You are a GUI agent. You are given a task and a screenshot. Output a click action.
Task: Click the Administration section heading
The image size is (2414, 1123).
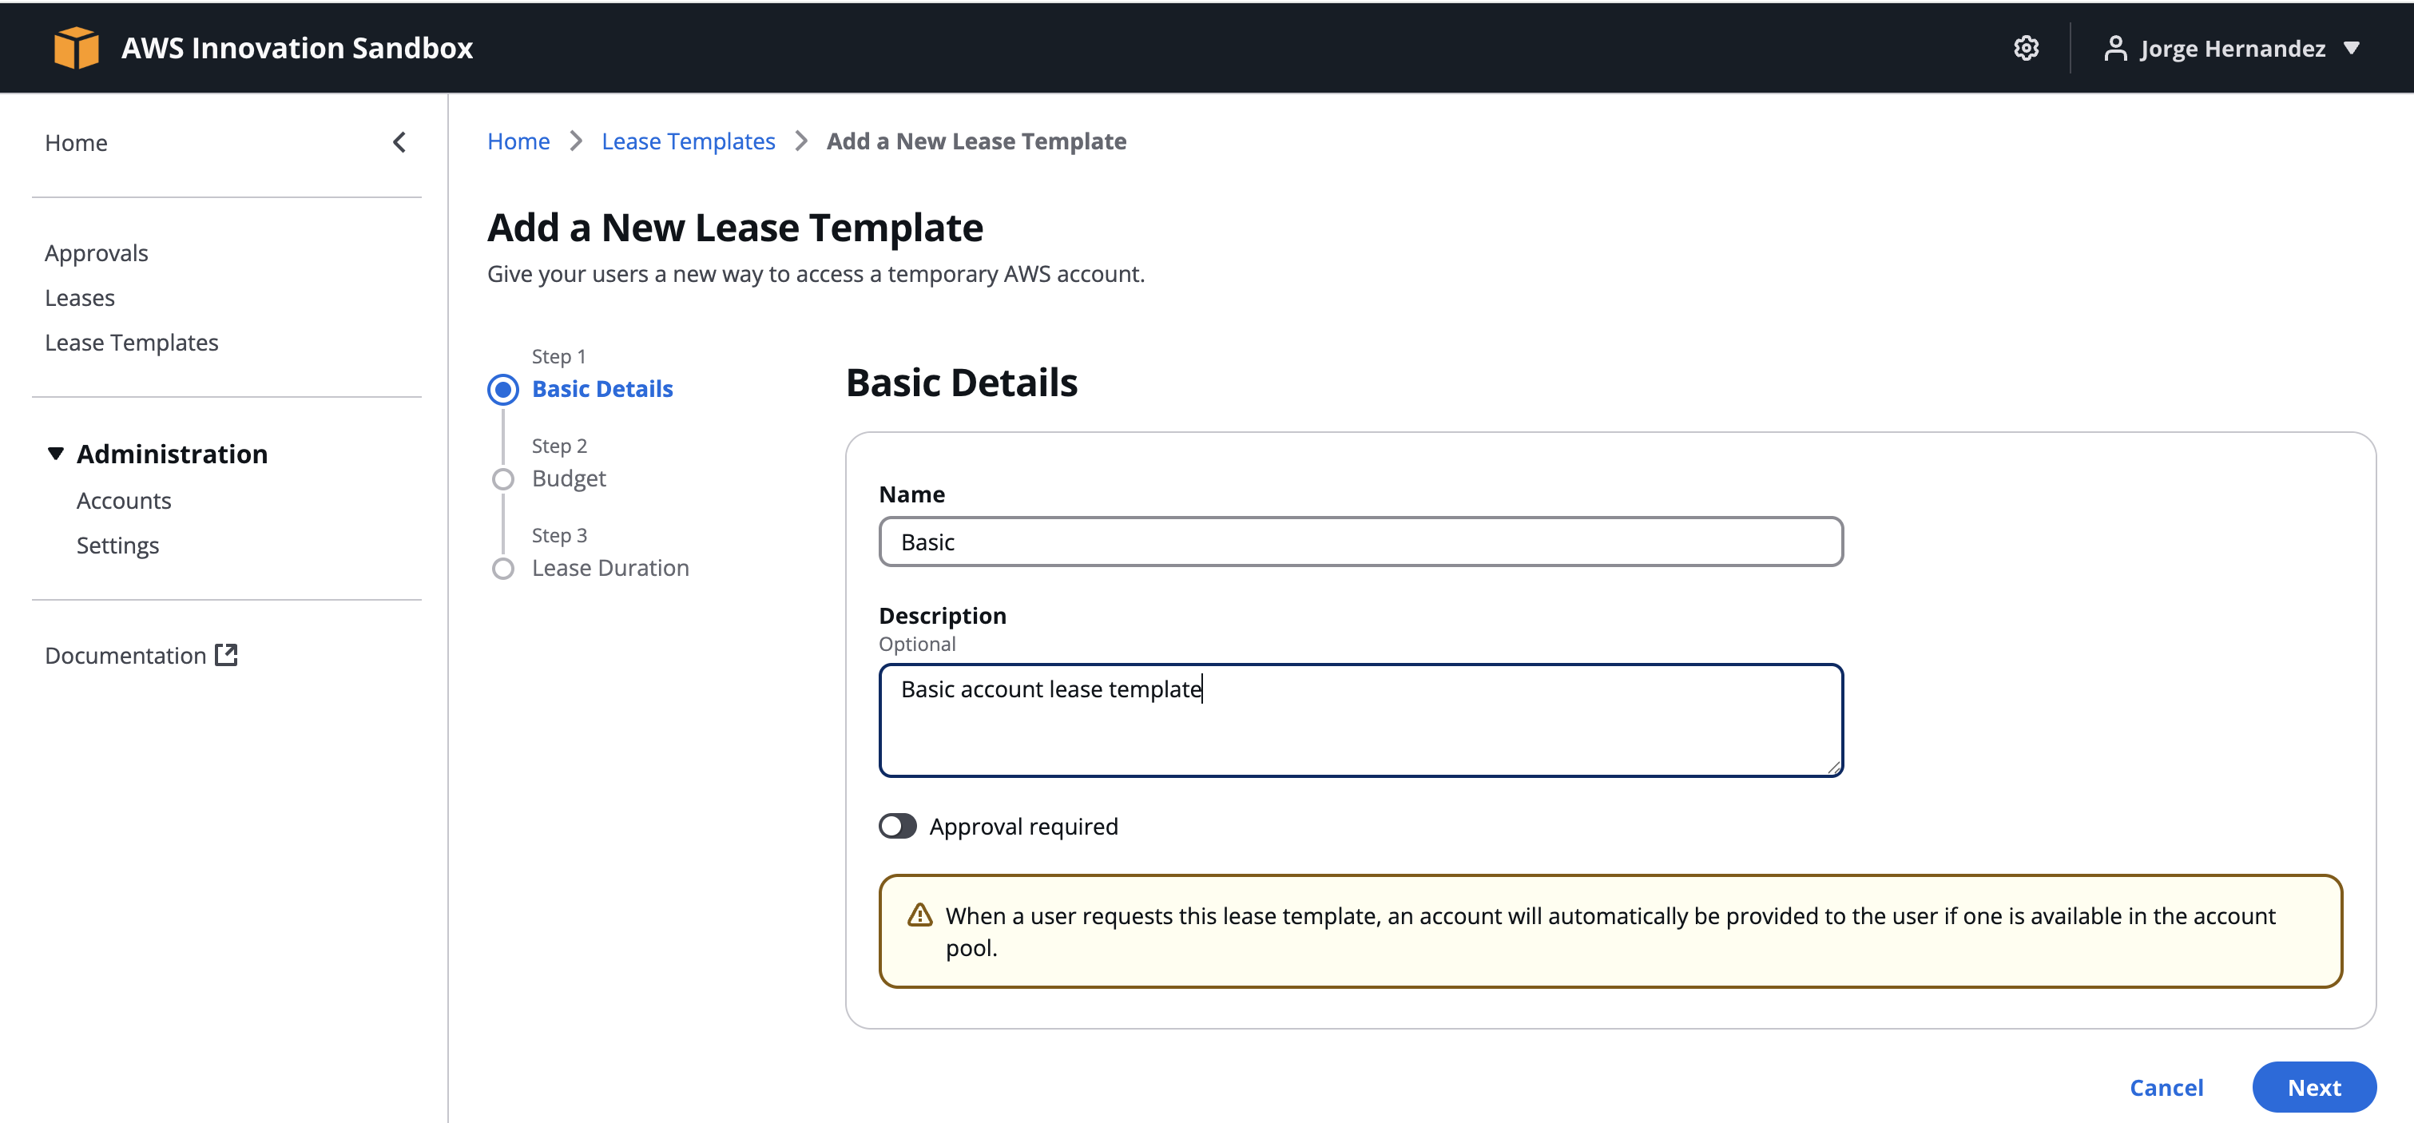point(173,454)
